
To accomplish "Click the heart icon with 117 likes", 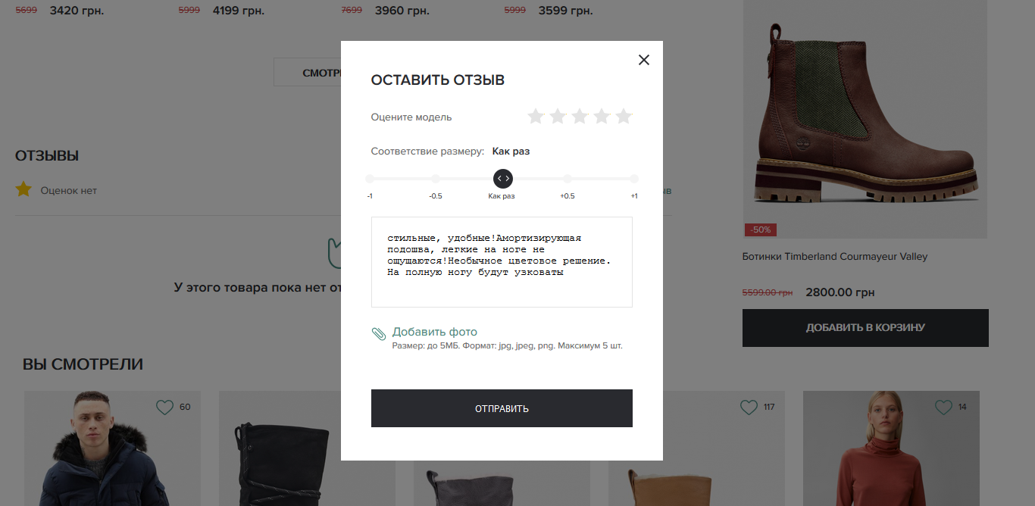I will (749, 408).
